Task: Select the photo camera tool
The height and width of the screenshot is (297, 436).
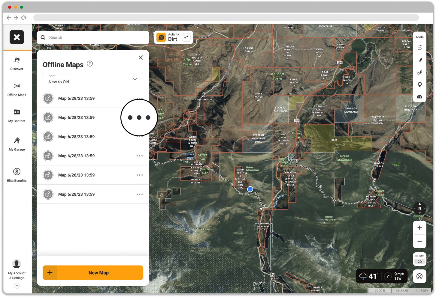Action: click(420, 97)
